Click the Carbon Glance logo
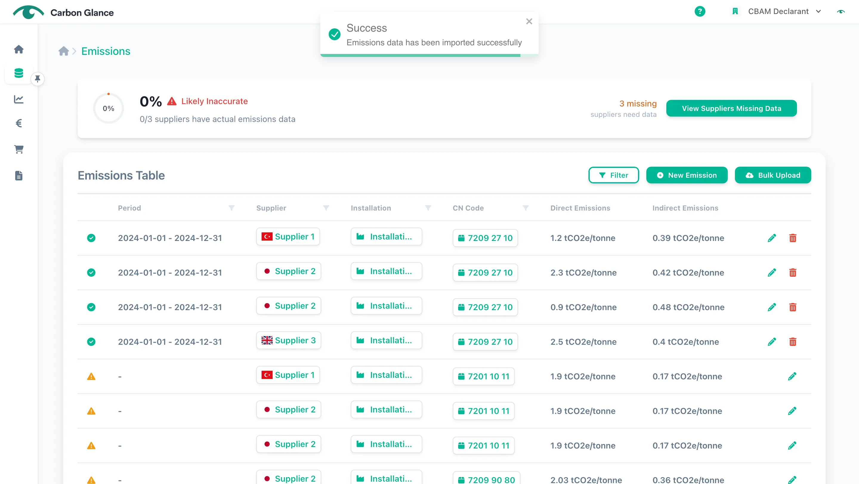The height and width of the screenshot is (484, 859). coord(63,12)
